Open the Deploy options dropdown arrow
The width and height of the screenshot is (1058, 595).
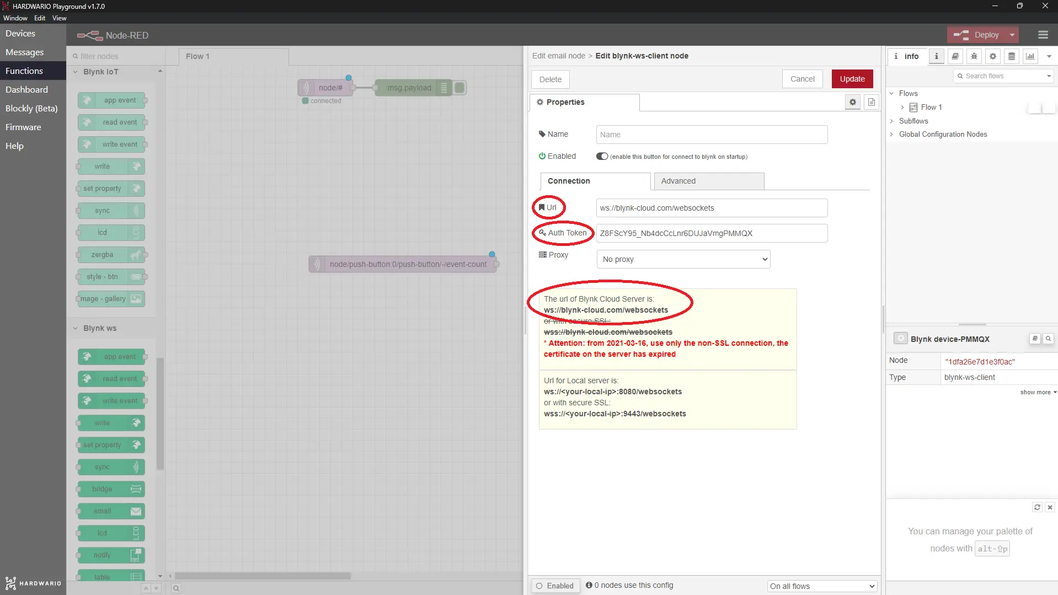pos(1012,35)
